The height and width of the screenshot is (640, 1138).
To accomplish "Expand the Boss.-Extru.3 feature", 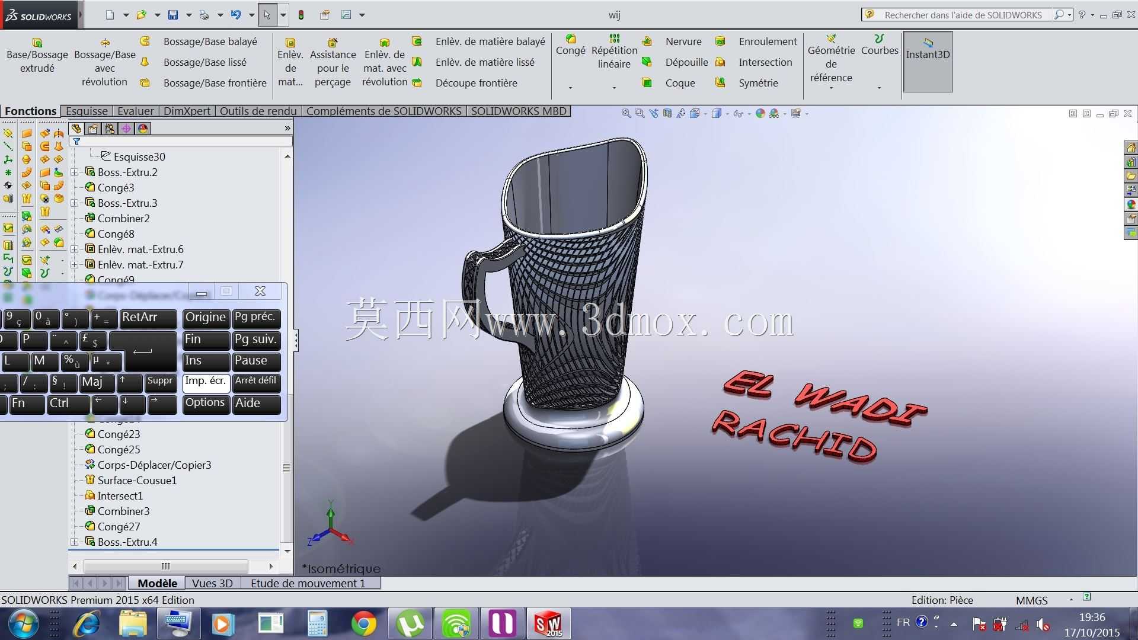I will (x=75, y=203).
